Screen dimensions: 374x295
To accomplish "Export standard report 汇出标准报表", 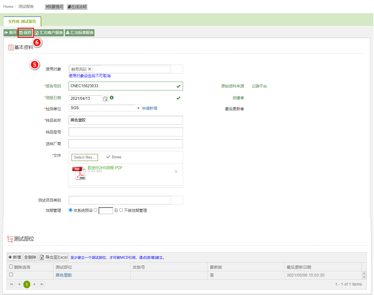I will [79, 33].
